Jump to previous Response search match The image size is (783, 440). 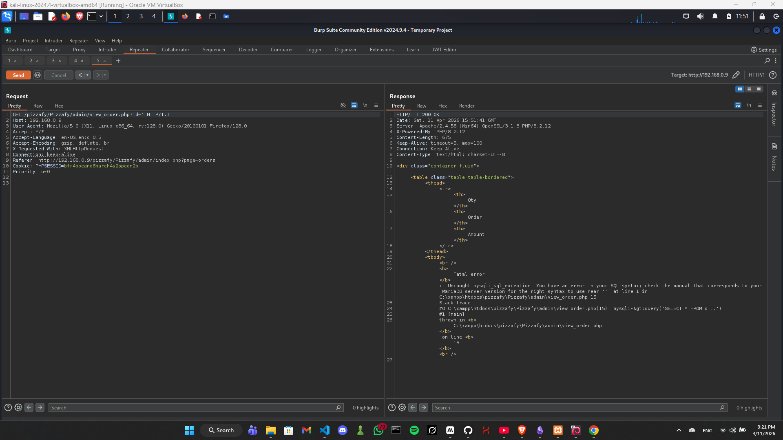click(x=413, y=407)
